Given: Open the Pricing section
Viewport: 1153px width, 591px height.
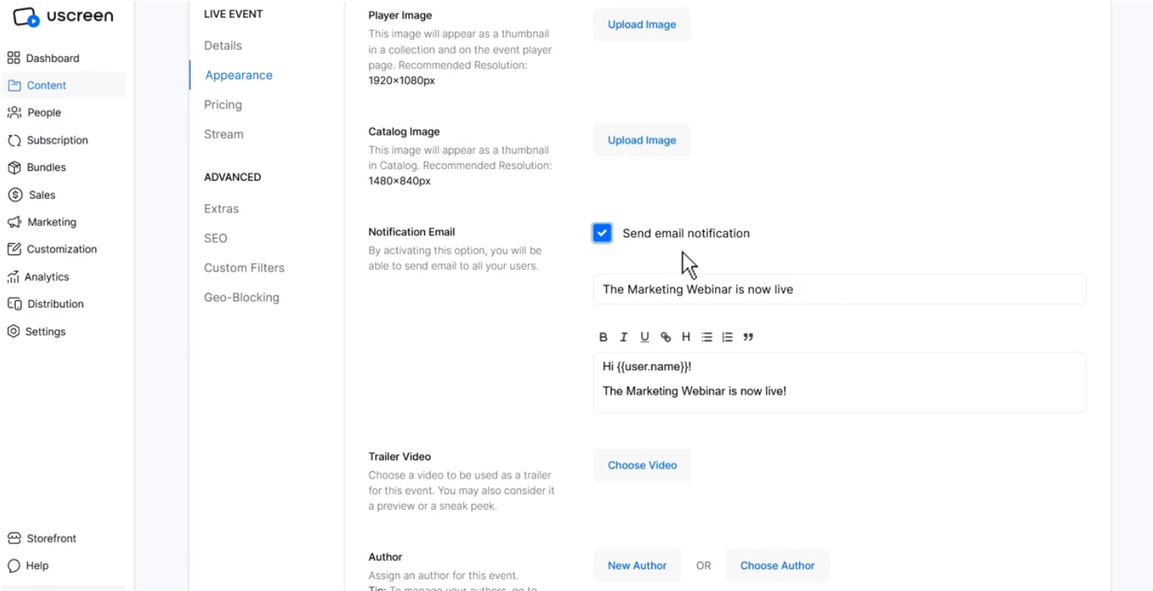Looking at the screenshot, I should point(222,105).
